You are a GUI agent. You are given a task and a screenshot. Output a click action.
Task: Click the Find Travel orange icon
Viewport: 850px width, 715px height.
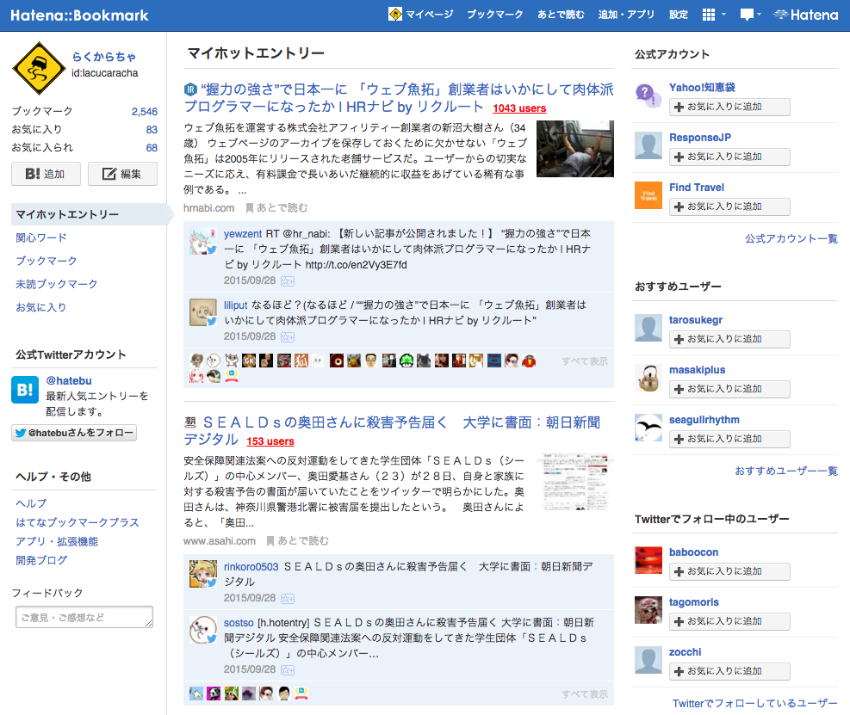point(648,195)
